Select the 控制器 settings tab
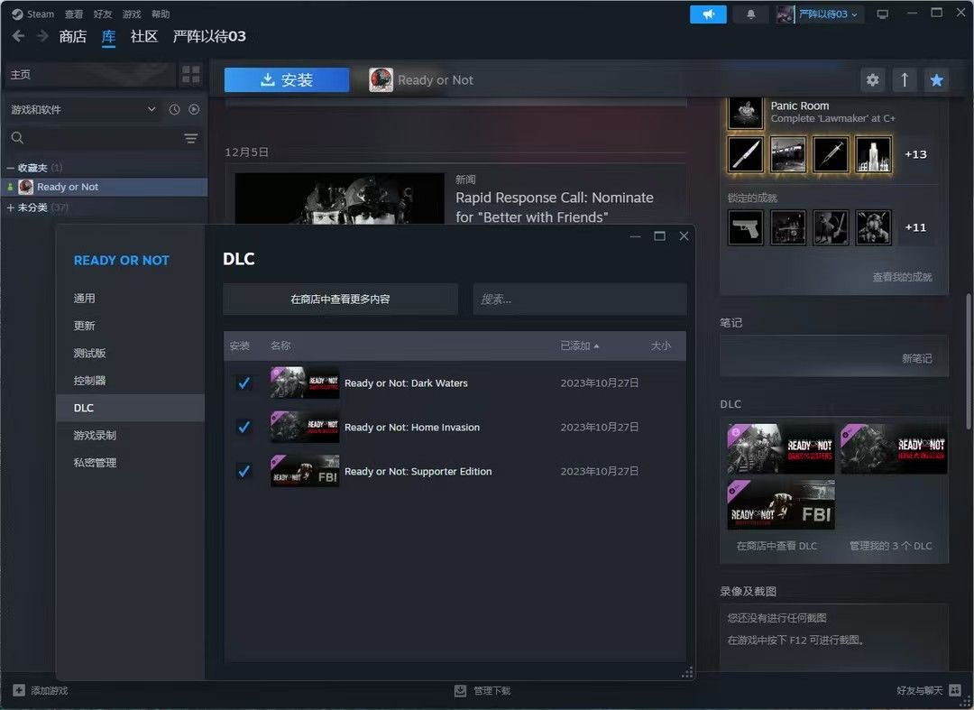 click(90, 381)
